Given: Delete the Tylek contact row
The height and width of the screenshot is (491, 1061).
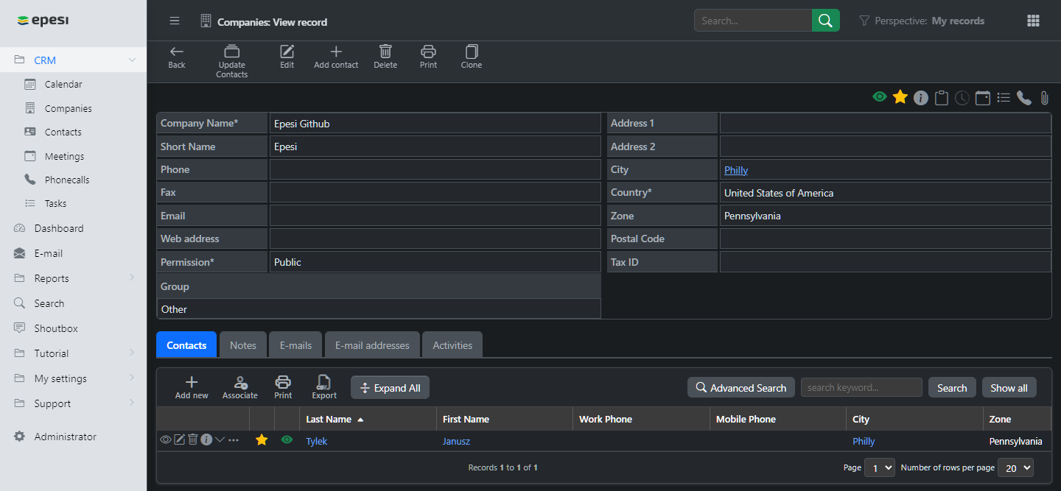Looking at the screenshot, I should (192, 439).
